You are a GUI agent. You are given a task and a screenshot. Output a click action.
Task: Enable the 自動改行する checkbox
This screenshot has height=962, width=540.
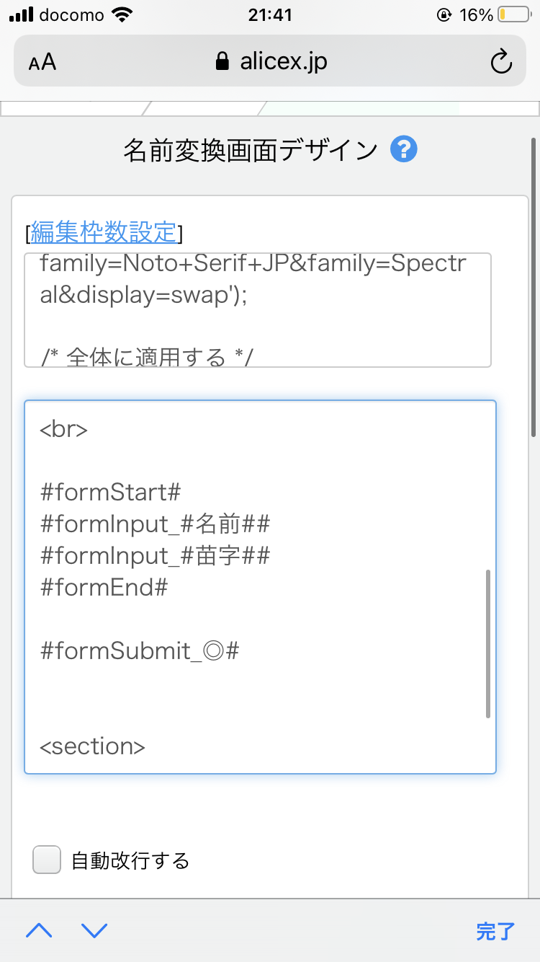(48, 860)
